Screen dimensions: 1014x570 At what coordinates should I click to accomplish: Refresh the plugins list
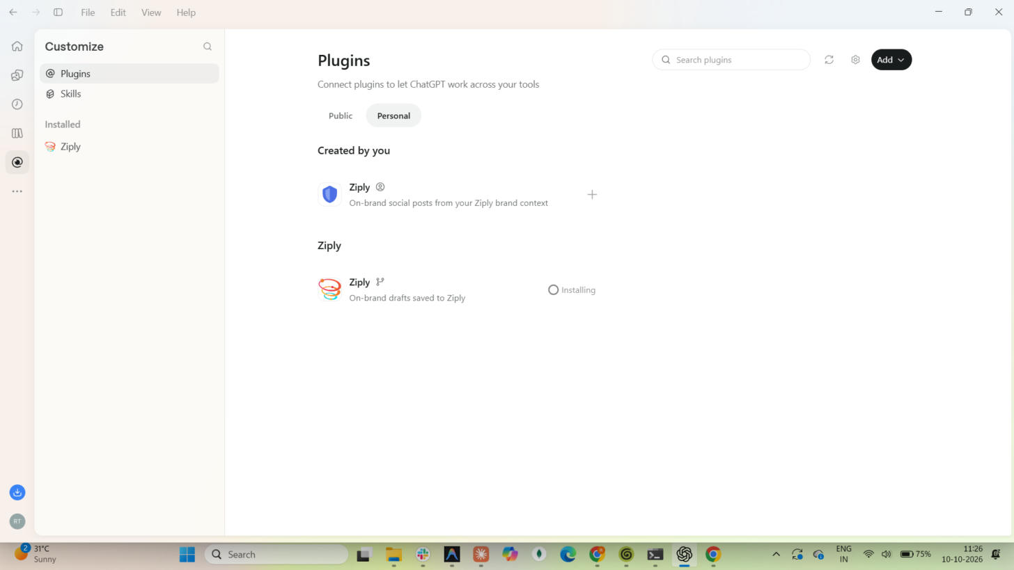pyautogui.click(x=829, y=60)
